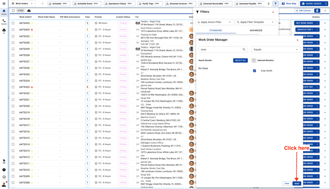Click the DISPATCH TRIP 1 button
Viewport: 330px width, 189px height.
305,29
